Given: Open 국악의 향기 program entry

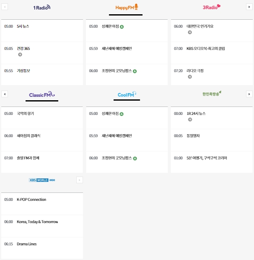Looking at the screenshot, I should [25, 114].
